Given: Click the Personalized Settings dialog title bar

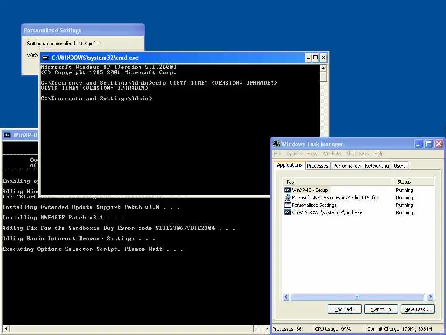Looking at the screenshot, I should [x=83, y=30].
